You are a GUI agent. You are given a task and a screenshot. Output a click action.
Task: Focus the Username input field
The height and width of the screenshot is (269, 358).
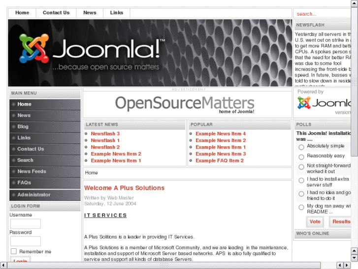click(x=26, y=224)
